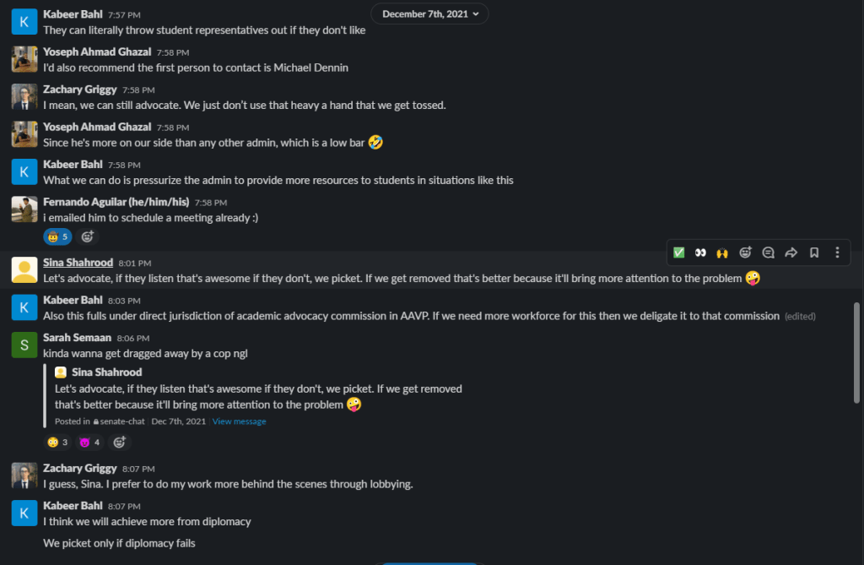Add a reaction to Sarah Semaan's message

pyautogui.click(x=120, y=442)
